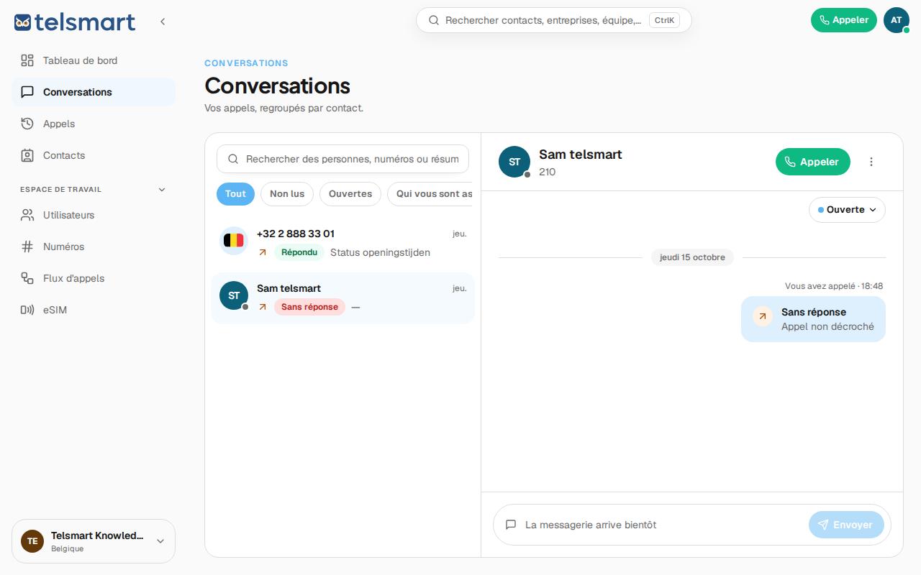Screen dimensions: 921x575
Task: Click the 210 extension number
Action: tap(547, 172)
